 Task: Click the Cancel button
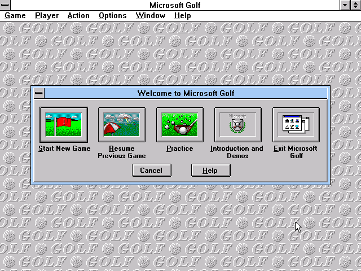click(152, 171)
